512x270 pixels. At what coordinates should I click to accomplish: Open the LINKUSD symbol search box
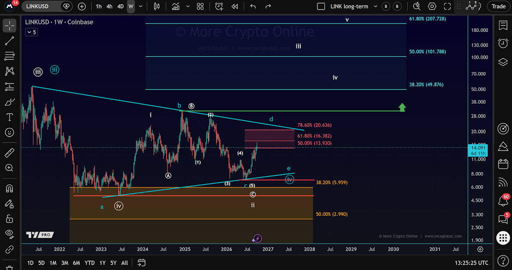47,6
